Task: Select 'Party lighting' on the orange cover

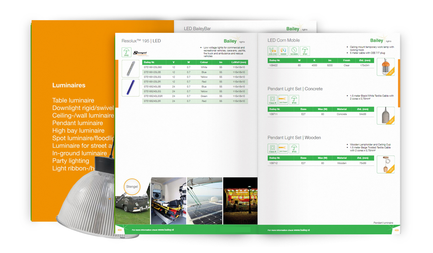Action: pyautogui.click(x=71, y=161)
